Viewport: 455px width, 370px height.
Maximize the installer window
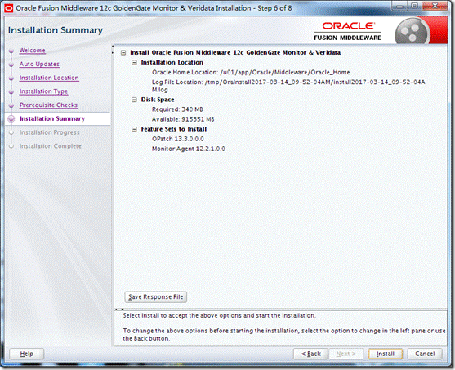coord(415,6)
